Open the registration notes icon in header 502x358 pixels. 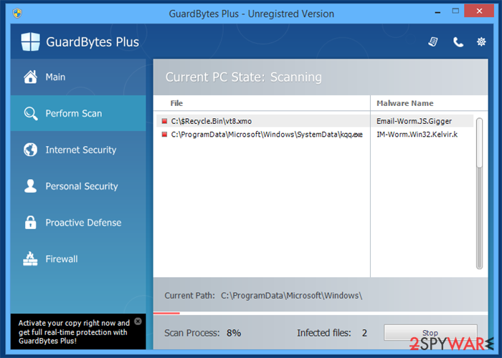coord(433,42)
